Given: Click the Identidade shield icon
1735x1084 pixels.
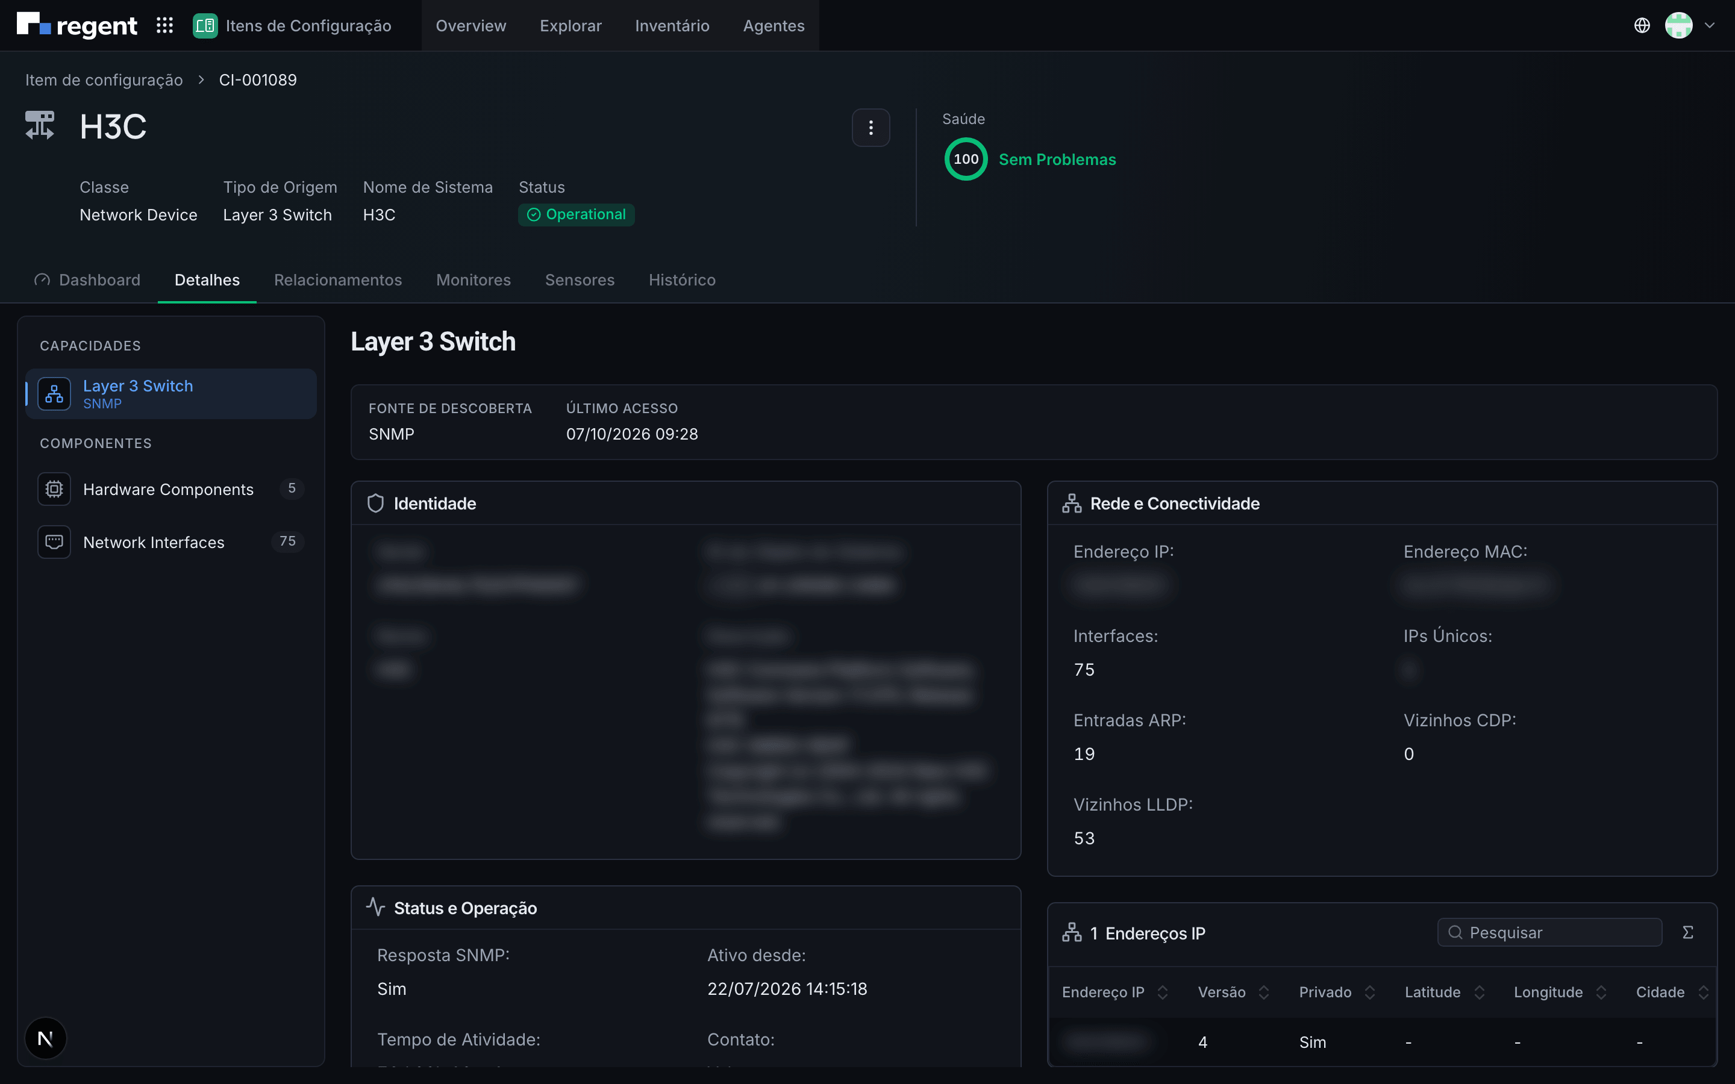Looking at the screenshot, I should (376, 503).
